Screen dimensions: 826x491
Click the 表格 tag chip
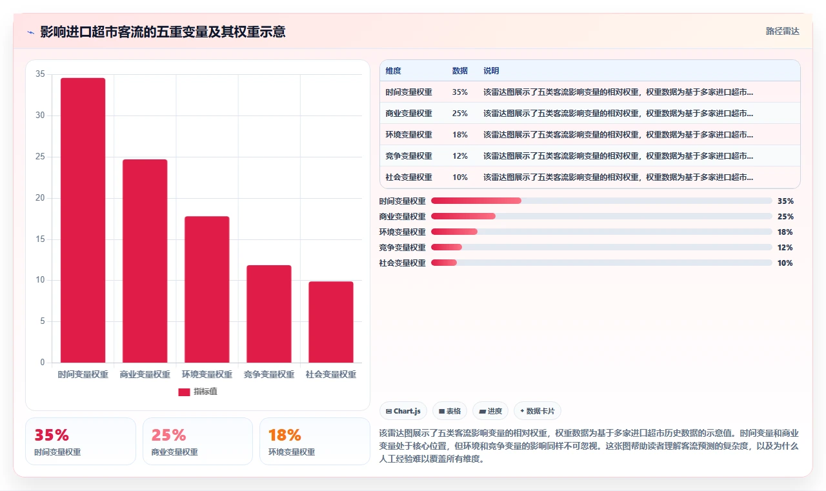coord(450,411)
